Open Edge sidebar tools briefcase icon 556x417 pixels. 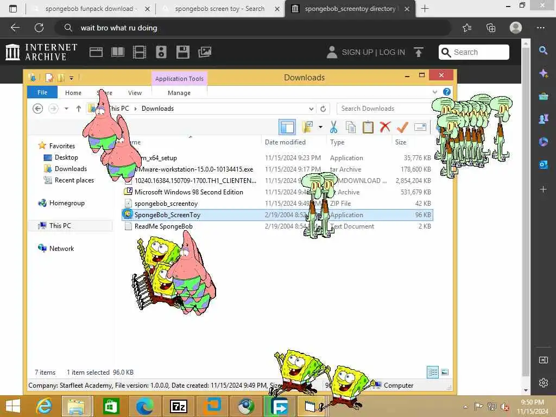pos(543,96)
